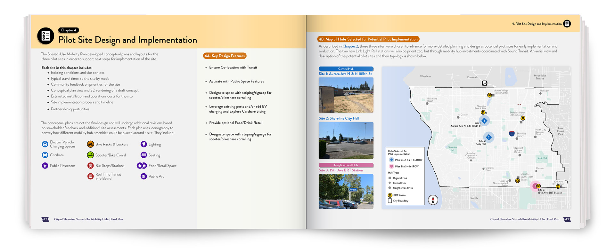Click the 'Lake Forest Park' map label
615x252 pixels.
(561, 131)
